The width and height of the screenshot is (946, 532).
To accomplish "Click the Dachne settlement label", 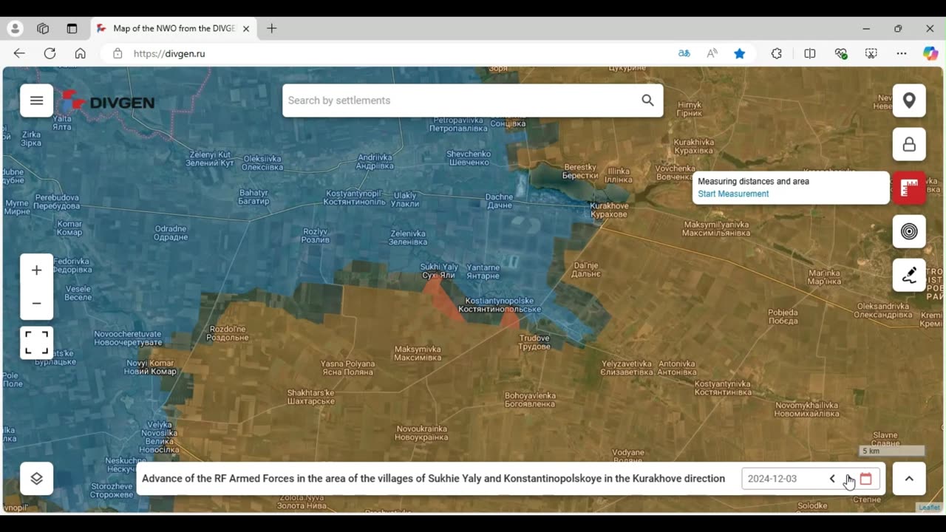I will 499,201.
